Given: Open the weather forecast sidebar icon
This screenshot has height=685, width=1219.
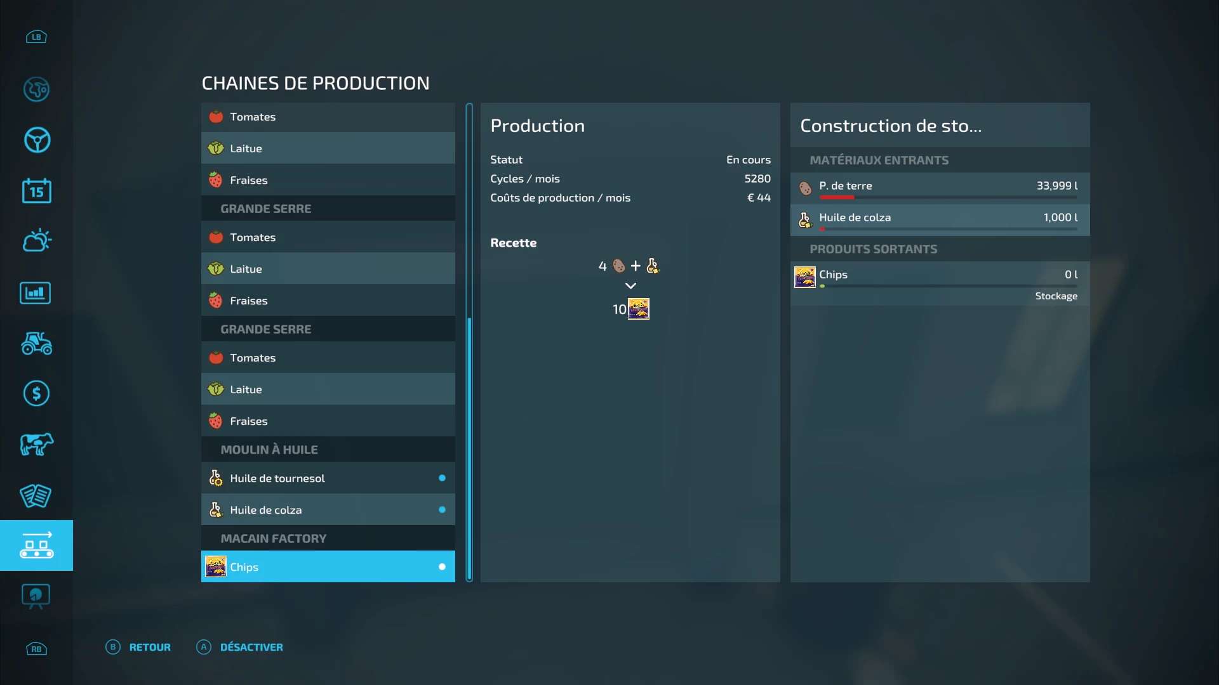Looking at the screenshot, I should (x=36, y=241).
